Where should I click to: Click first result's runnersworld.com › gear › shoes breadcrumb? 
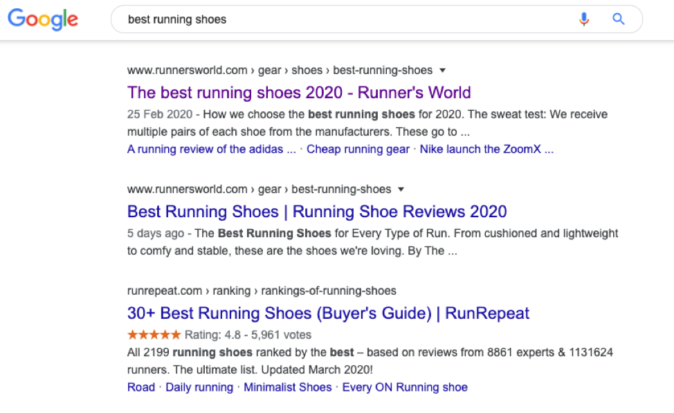point(280,71)
